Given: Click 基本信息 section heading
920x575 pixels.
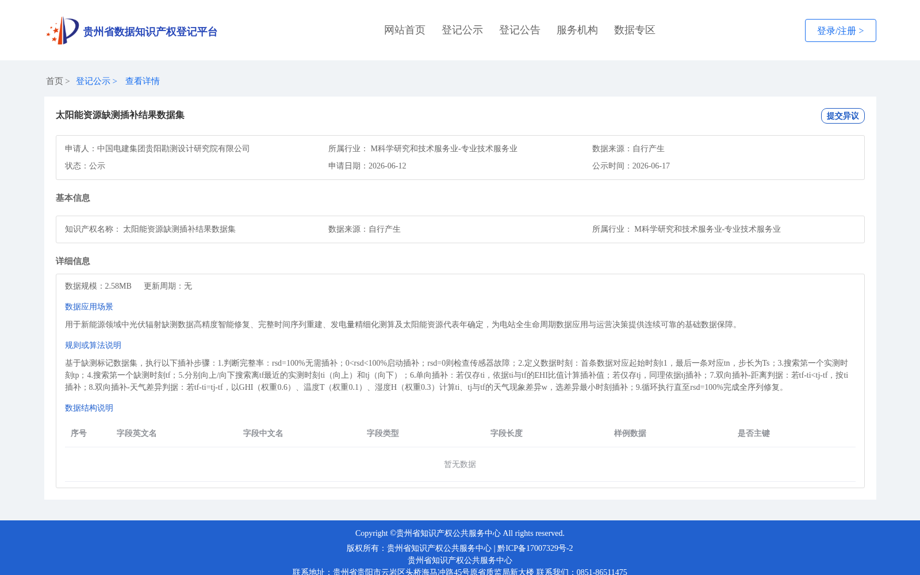Looking at the screenshot, I should 73,198.
